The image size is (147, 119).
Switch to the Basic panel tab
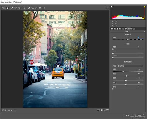[112, 29]
